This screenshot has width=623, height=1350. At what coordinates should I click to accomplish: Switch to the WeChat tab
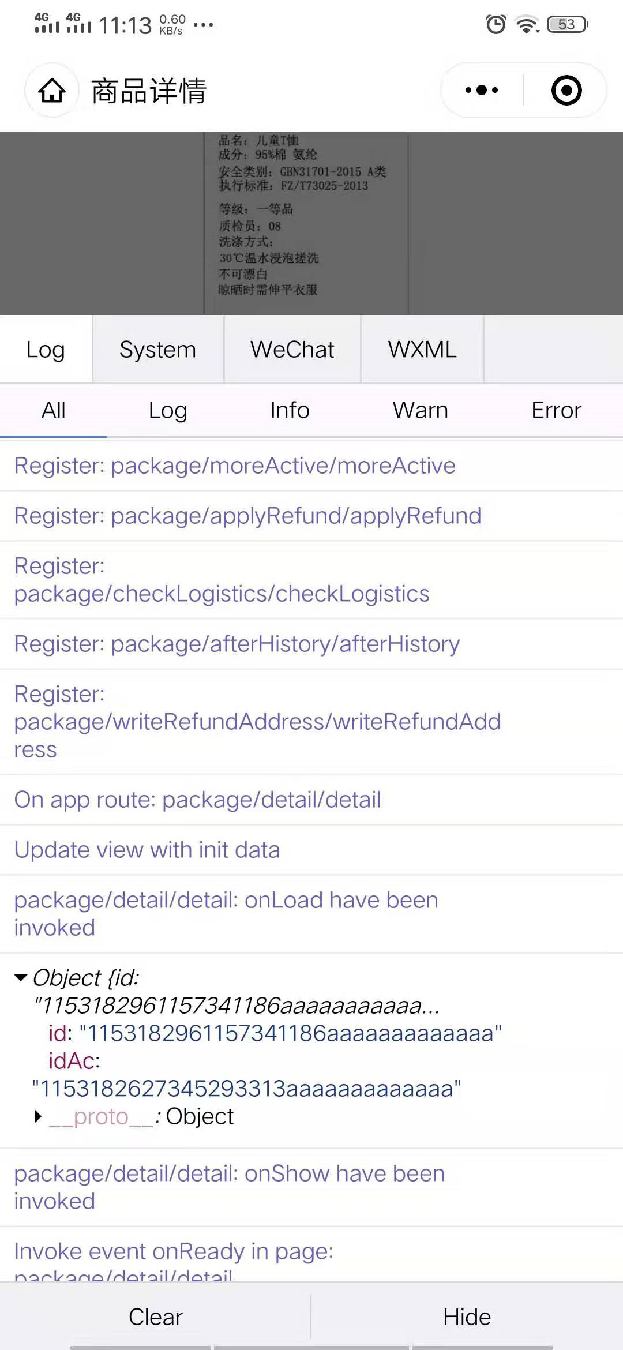[292, 350]
